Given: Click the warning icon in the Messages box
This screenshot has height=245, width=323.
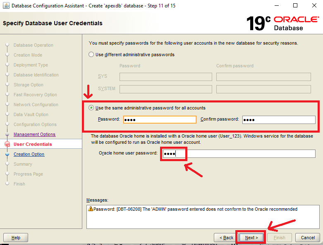Looking at the screenshot, I should 91,209.
